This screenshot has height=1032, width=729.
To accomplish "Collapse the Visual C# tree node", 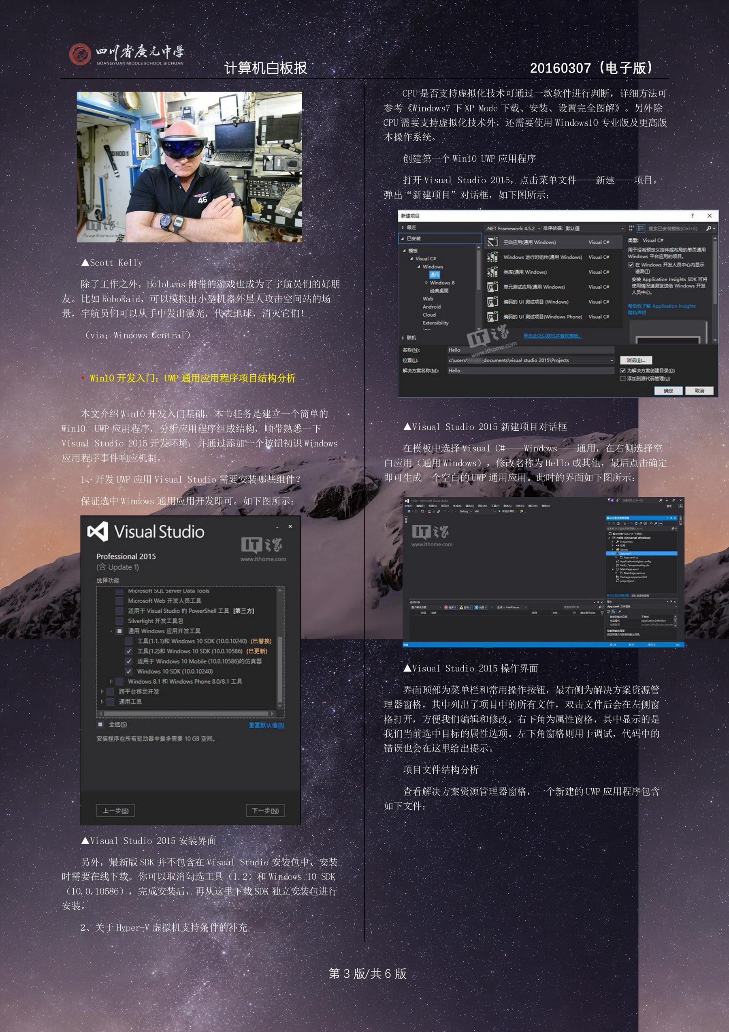I will point(411,258).
